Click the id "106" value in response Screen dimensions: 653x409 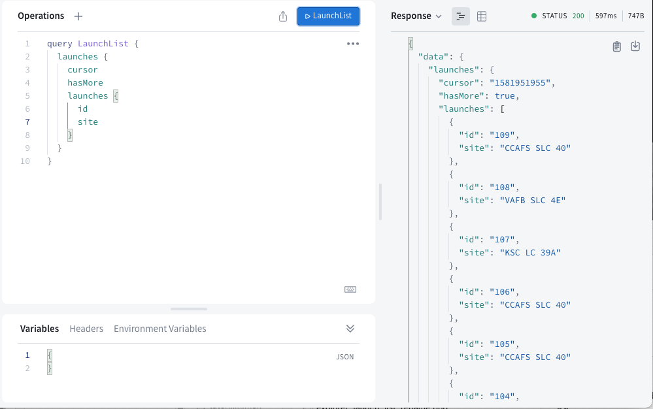[502, 292]
